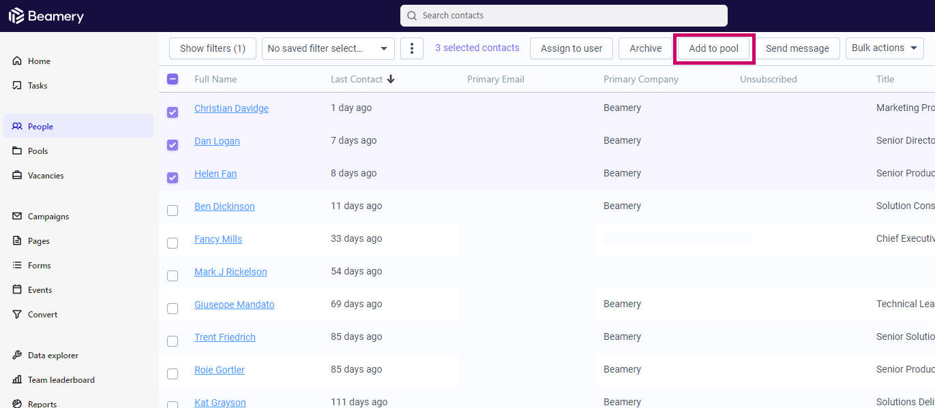This screenshot has width=935, height=408.
Task: Click the Title column header
Action: coord(885,79)
